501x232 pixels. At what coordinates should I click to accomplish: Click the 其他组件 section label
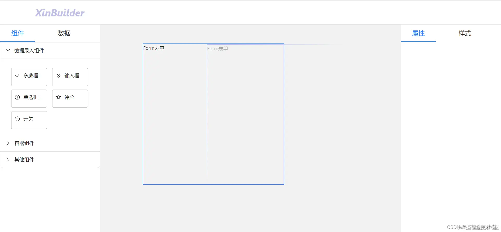[24, 160]
